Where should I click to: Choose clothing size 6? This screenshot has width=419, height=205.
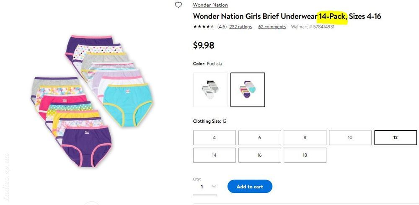[x=259, y=138]
